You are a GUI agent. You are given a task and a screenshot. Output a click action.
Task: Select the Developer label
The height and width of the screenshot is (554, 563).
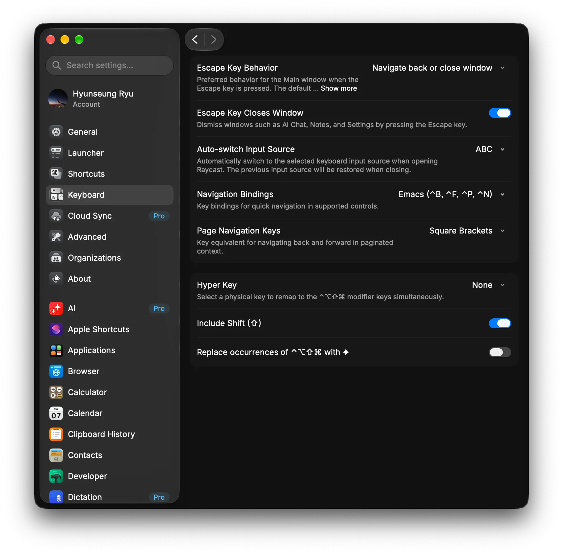click(x=87, y=476)
